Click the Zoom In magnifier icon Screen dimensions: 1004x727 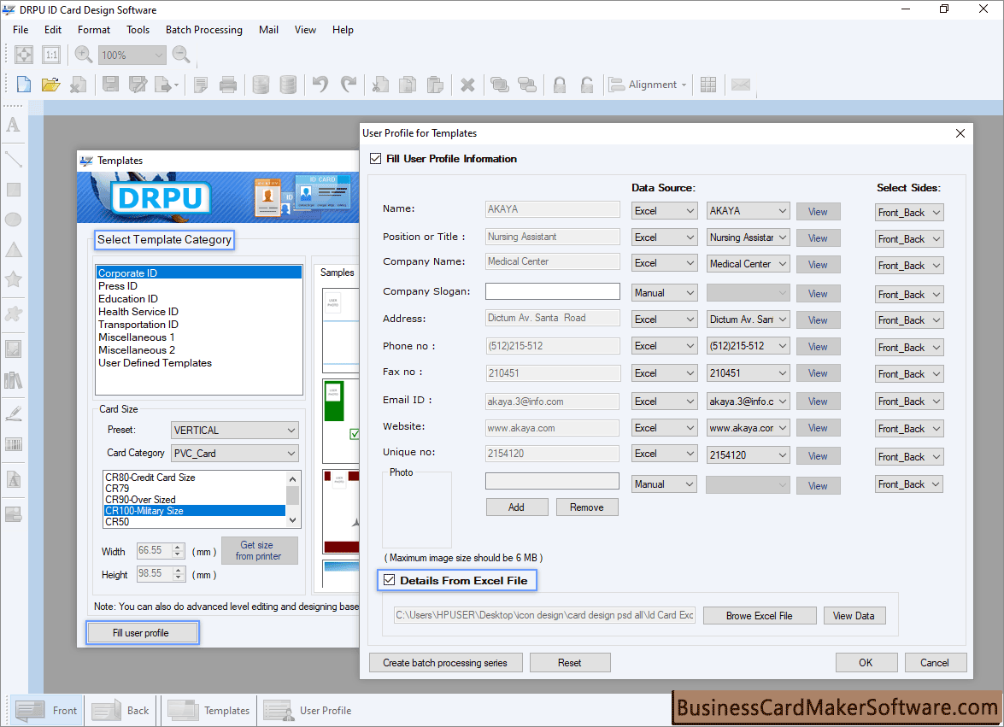click(x=82, y=54)
